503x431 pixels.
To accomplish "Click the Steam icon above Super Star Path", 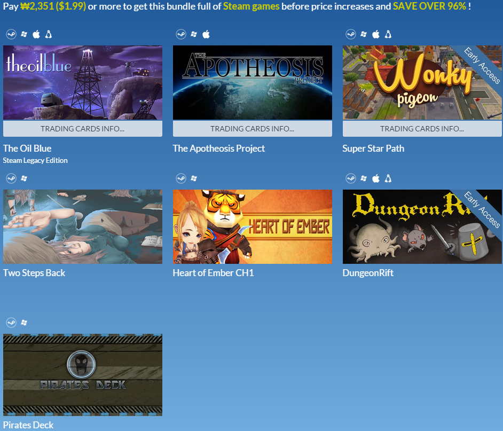I will point(351,34).
